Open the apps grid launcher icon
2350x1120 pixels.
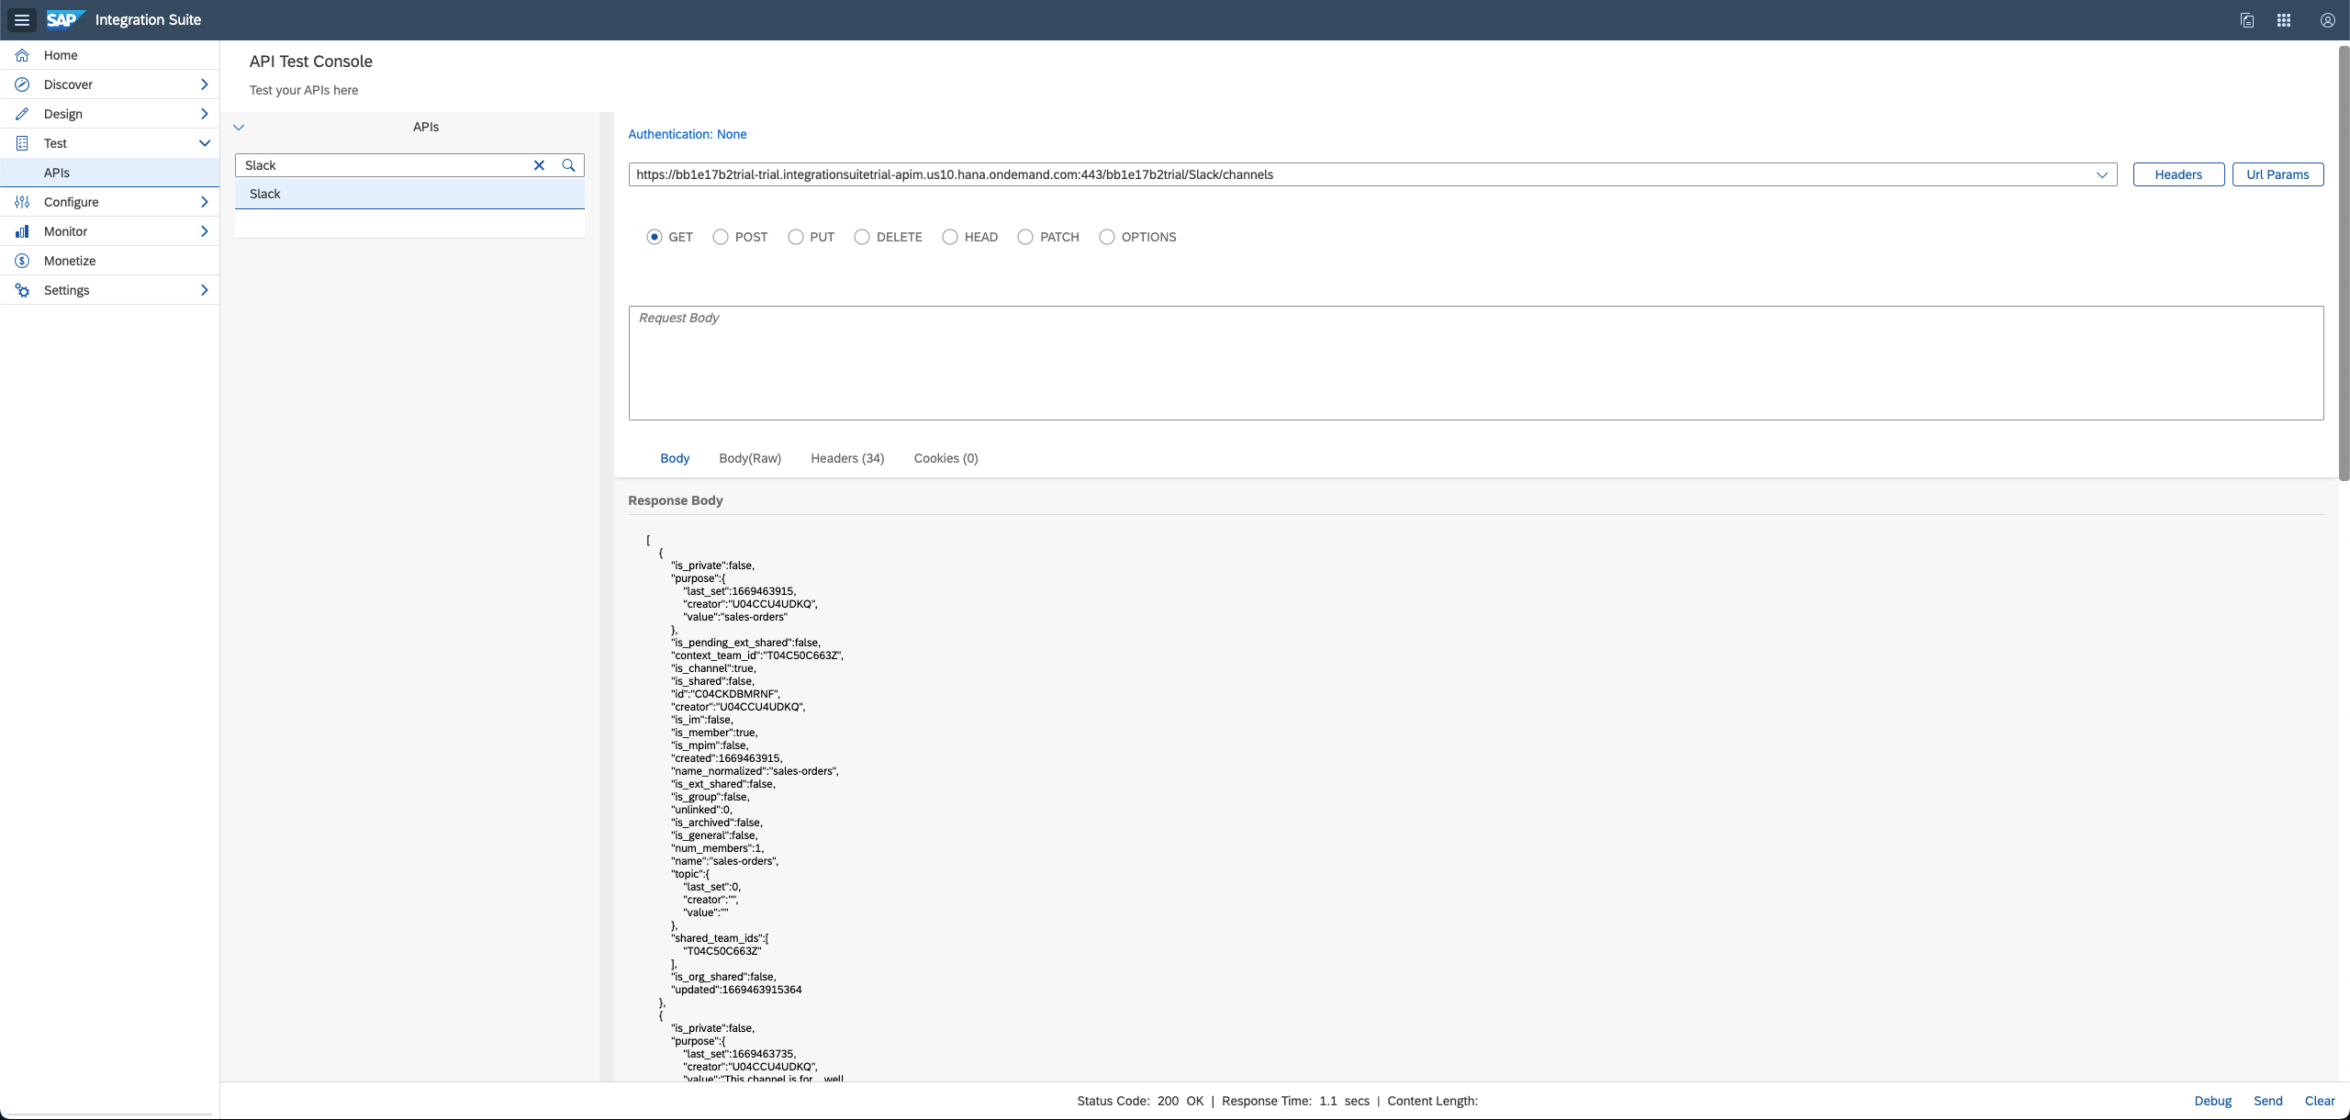point(2284,20)
